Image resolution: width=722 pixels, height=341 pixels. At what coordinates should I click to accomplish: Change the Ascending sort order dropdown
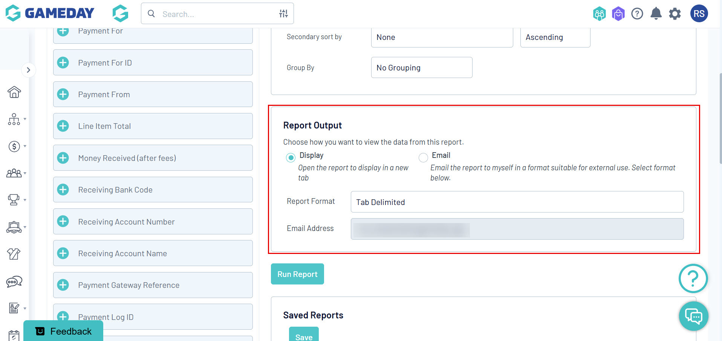click(555, 37)
